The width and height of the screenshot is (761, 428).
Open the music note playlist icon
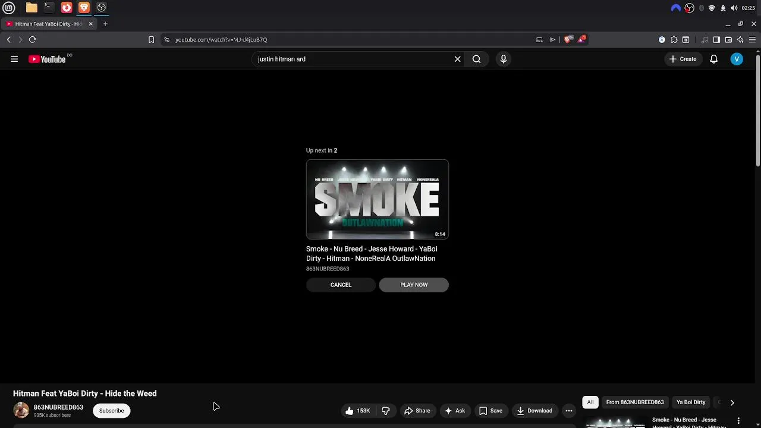[x=705, y=40]
